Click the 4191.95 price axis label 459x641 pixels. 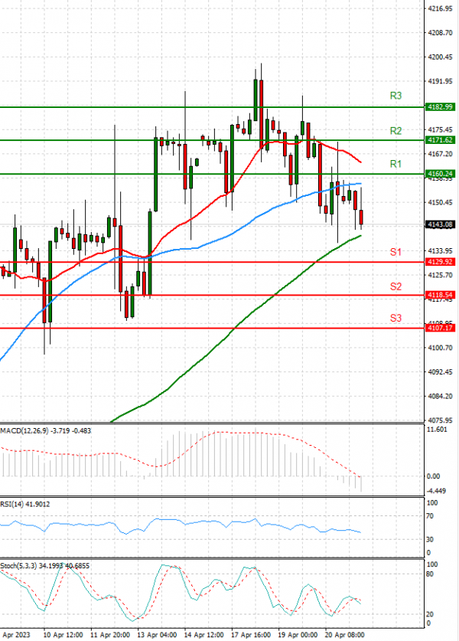[x=440, y=81]
